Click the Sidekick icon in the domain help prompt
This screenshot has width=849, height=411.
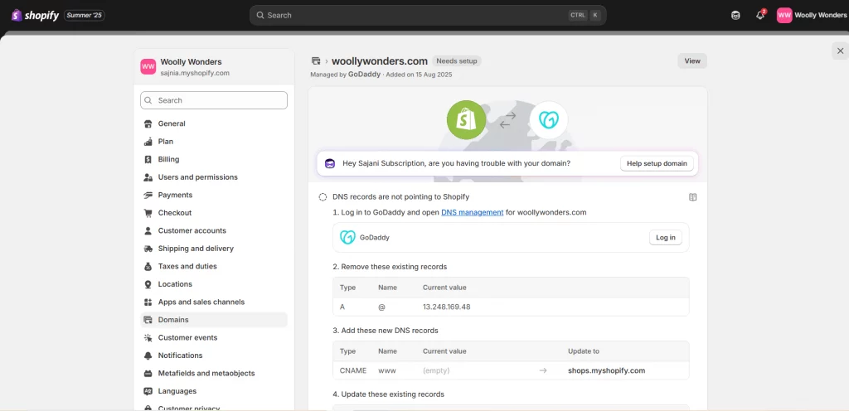tap(330, 163)
